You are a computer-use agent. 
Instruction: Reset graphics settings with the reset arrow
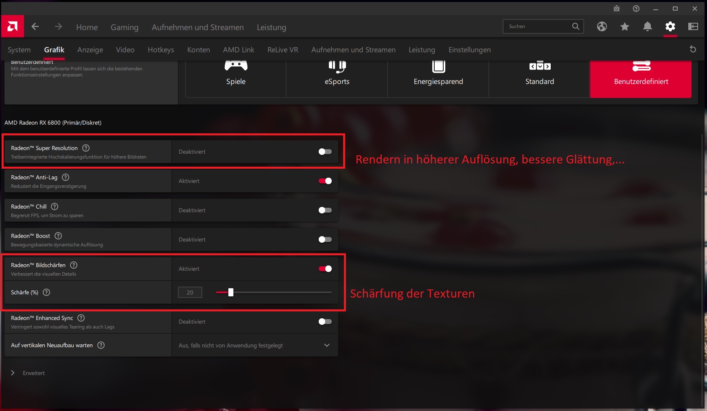(693, 49)
